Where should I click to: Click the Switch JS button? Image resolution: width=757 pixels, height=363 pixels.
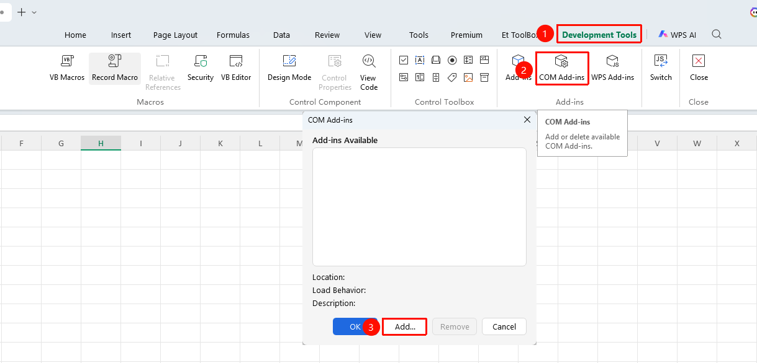coord(661,68)
